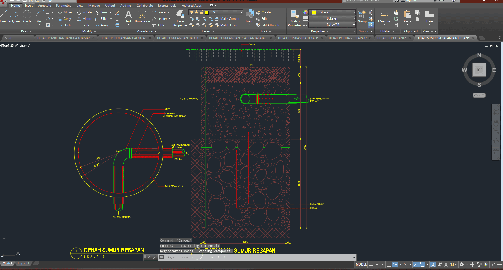Activate the Mirror modify tool
The image size is (503, 270).
click(x=84, y=19)
